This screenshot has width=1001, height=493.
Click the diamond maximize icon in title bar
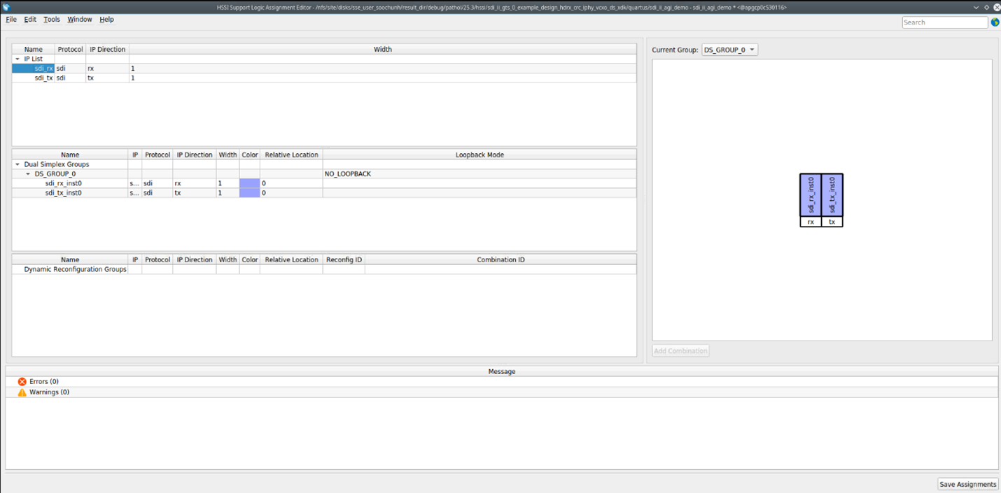pyautogui.click(x=987, y=7)
